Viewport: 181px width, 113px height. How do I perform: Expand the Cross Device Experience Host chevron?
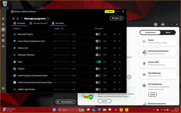coord(120,41)
